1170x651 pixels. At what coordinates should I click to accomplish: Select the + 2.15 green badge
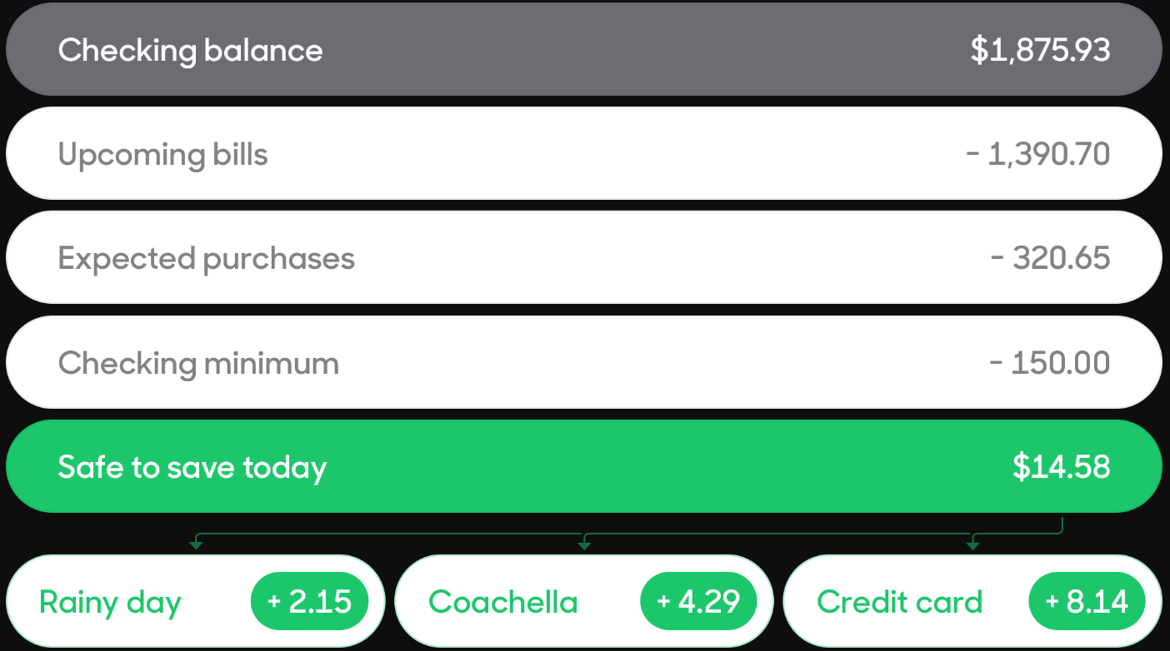(x=309, y=601)
